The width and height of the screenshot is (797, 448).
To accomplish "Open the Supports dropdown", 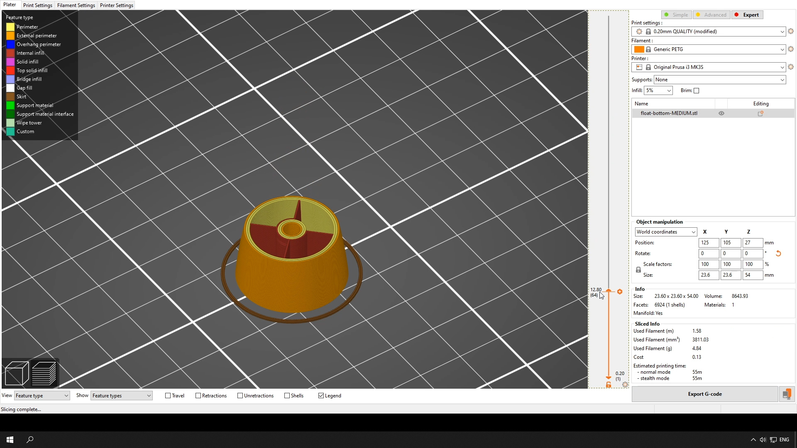I will pyautogui.click(x=719, y=80).
